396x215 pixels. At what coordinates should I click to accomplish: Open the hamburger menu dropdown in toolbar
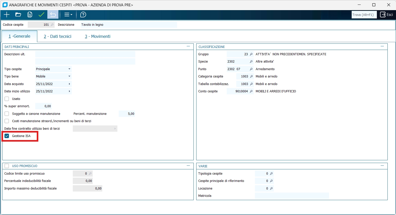(68, 15)
